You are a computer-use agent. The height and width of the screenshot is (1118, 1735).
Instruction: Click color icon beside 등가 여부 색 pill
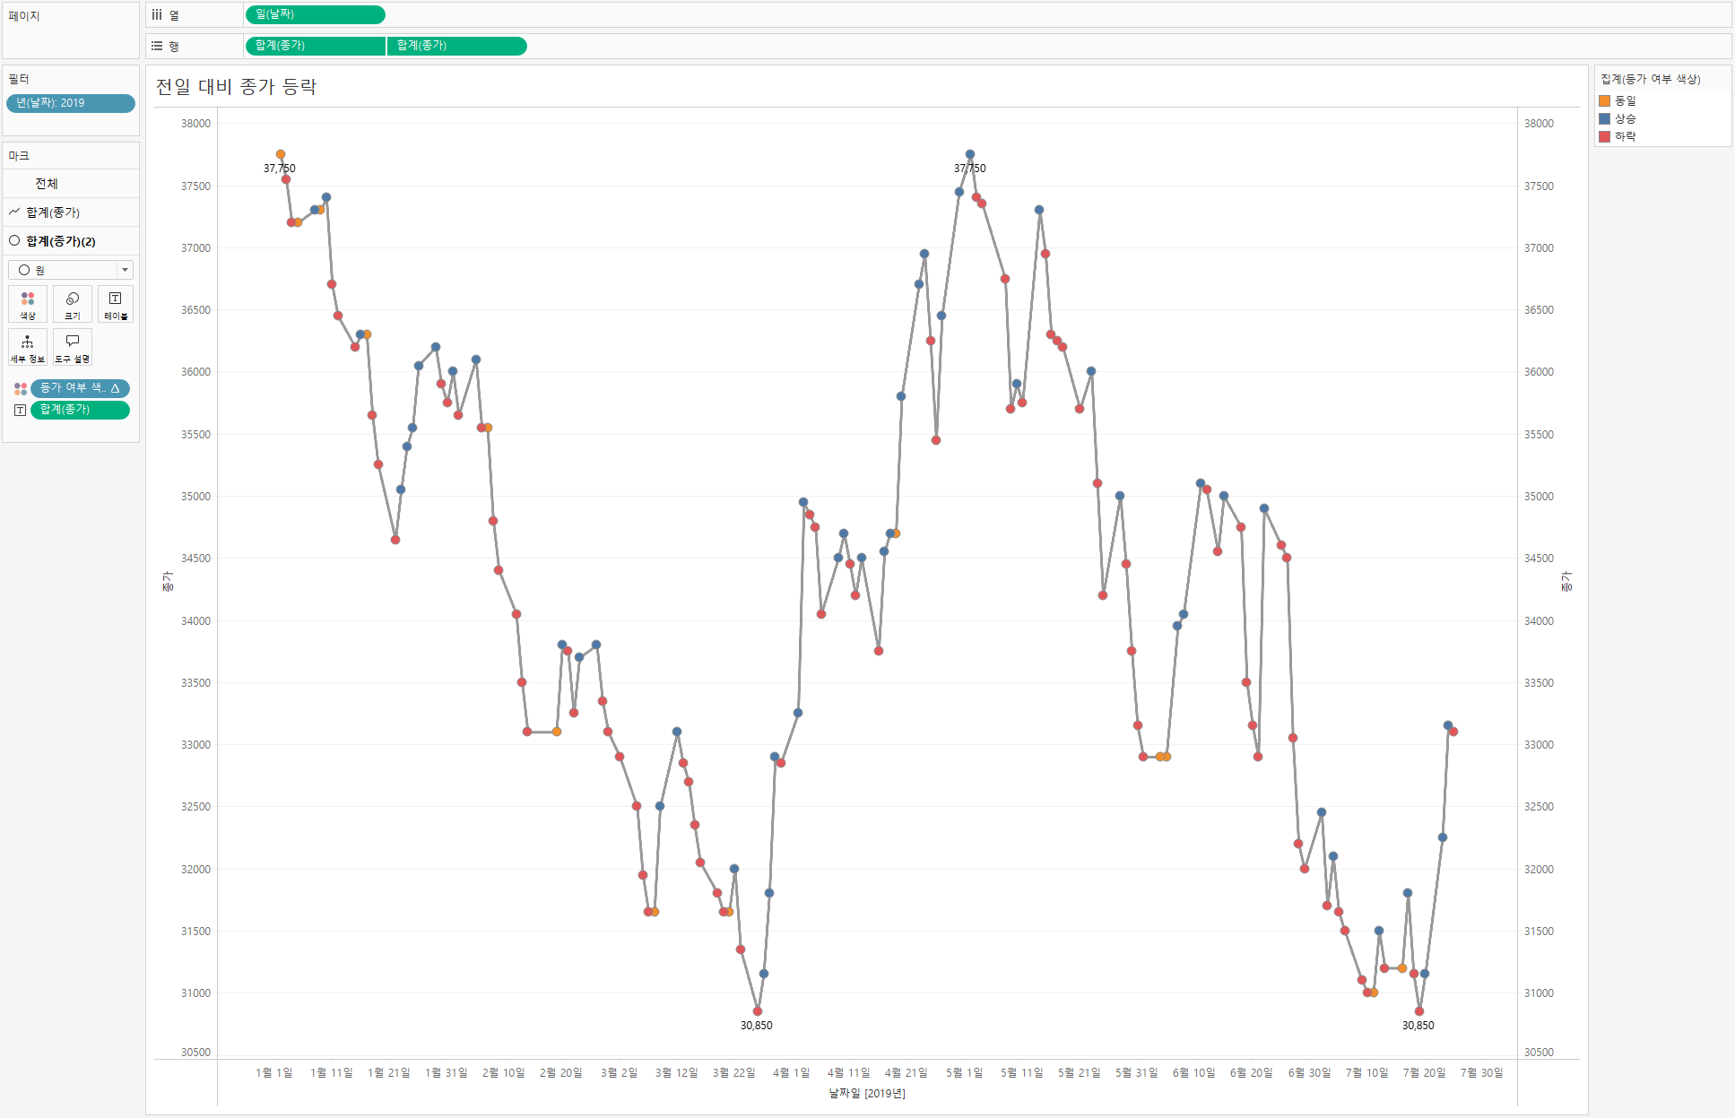pyautogui.click(x=21, y=388)
